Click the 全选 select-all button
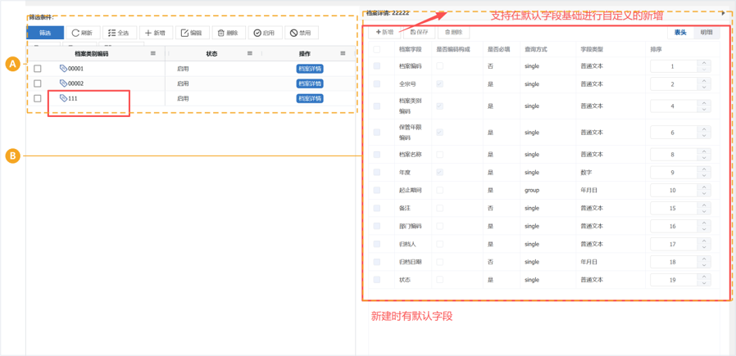 pyautogui.click(x=119, y=33)
